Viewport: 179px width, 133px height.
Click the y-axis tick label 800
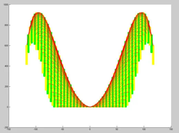tap(6, 25)
